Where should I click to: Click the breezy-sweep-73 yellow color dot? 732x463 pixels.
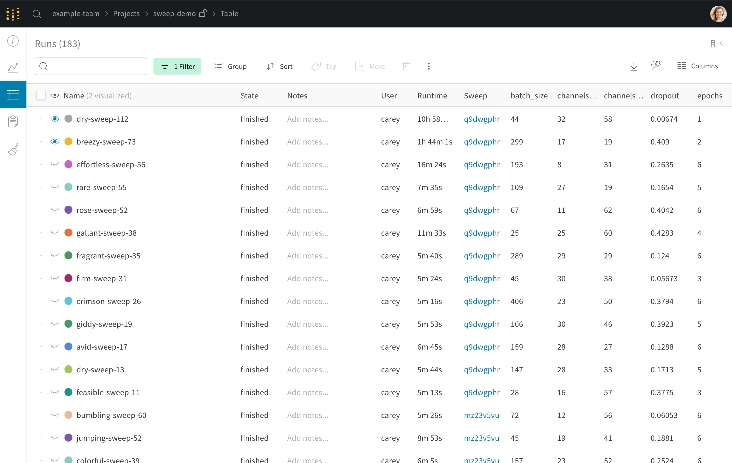[68, 141]
